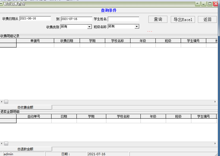Image resolution: width=220 pixels, height=156 pixels.
Task: Select the first row header in the 退款金额明细 table
Action: 8,121
